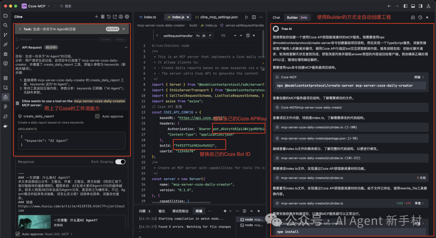Open Cline account icon
Viewport: 436px width, 238px height.
(121, 17)
